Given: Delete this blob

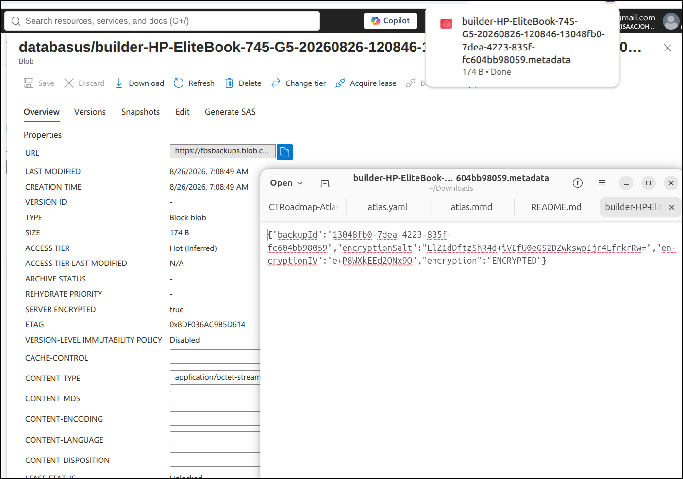Looking at the screenshot, I should [243, 83].
